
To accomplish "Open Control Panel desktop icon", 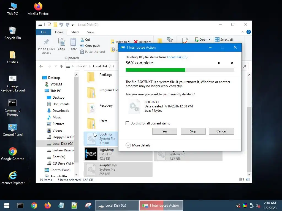I will coord(13,130).
